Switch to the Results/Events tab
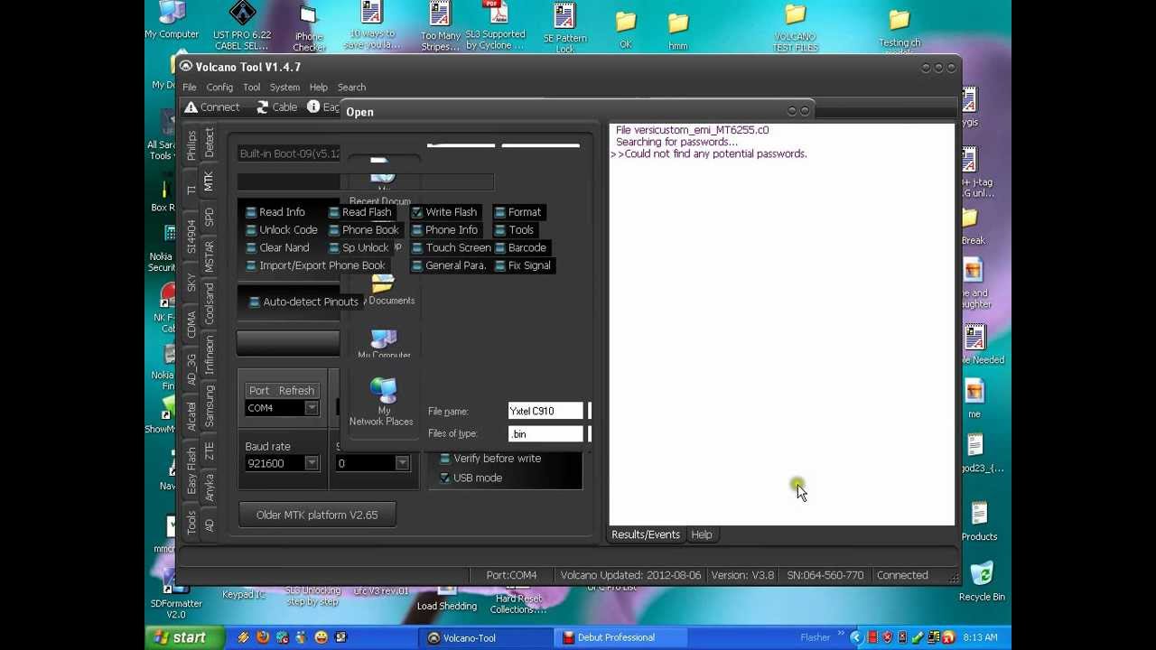 [646, 534]
